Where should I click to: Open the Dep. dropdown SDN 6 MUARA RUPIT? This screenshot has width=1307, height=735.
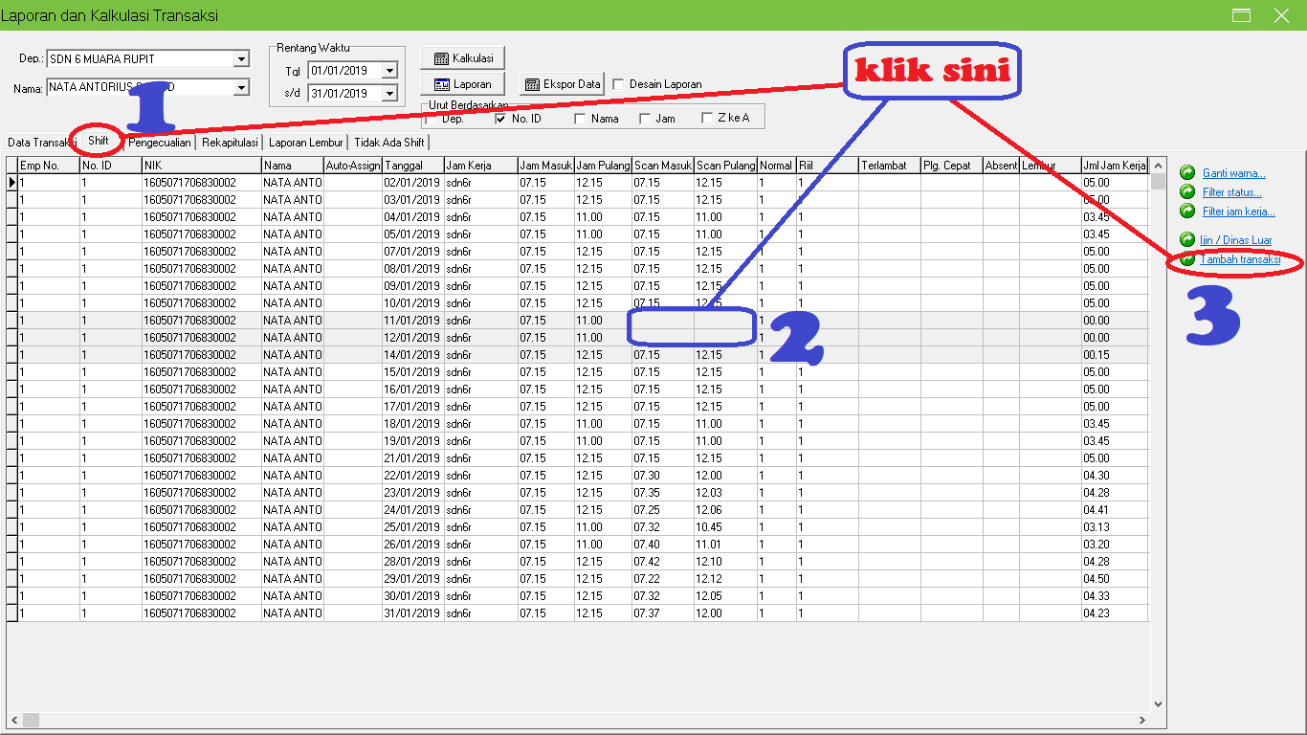(241, 59)
